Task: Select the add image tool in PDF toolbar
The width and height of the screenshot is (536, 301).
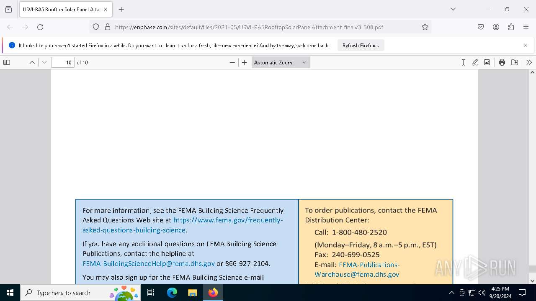Action: tap(487, 62)
